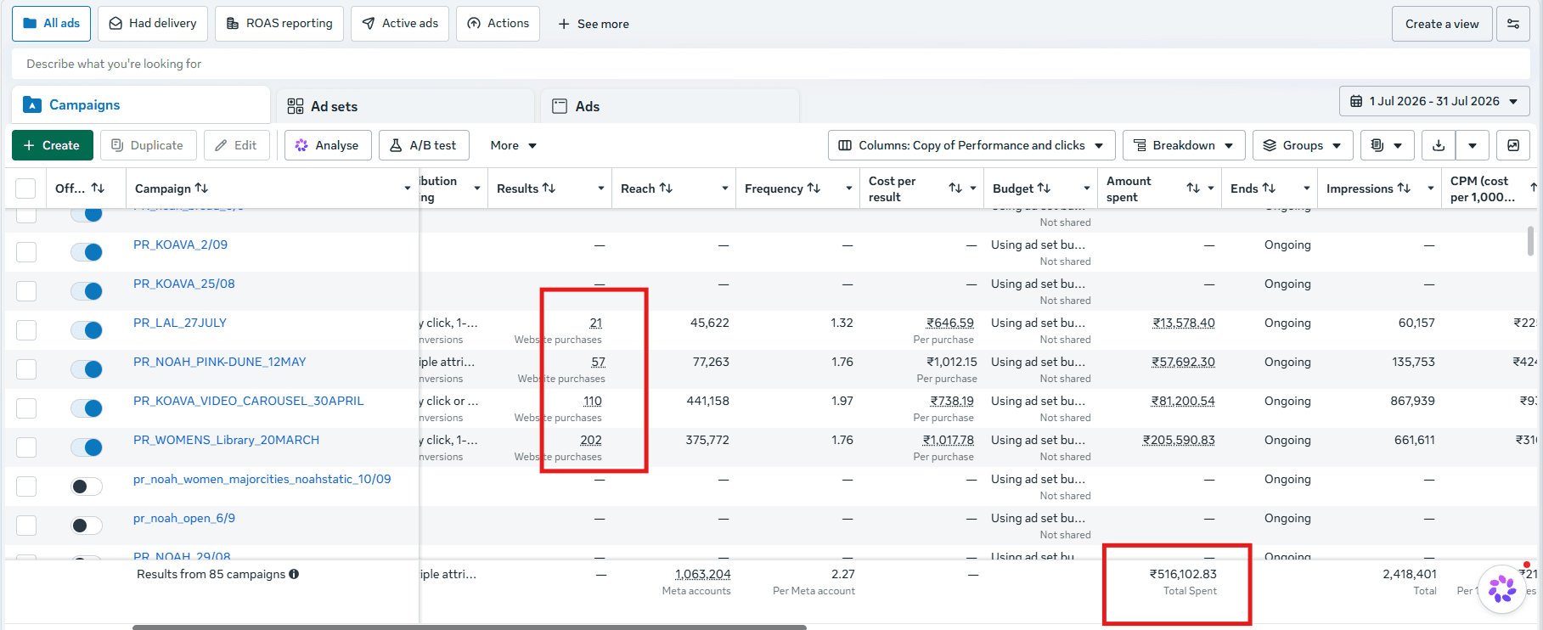Turn on pr_noah_open_6/9 campaign toggle
The width and height of the screenshot is (1543, 630).
pyautogui.click(x=87, y=526)
